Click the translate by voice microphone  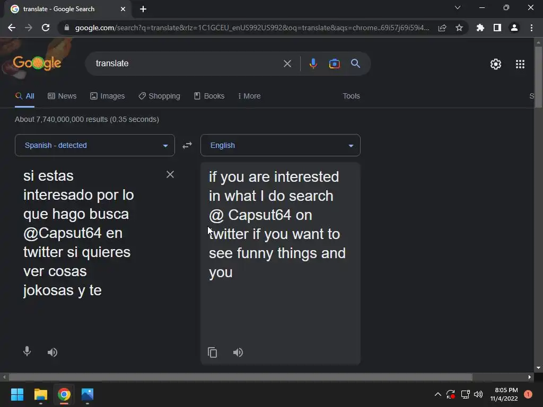[27, 352]
